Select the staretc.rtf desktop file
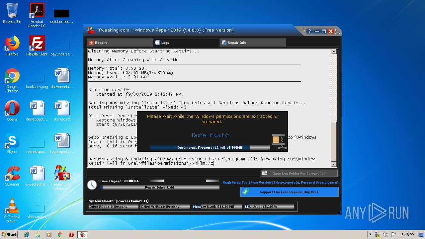 (62, 111)
